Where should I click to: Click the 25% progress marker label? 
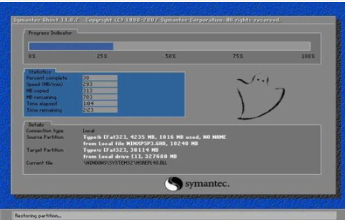point(102,57)
